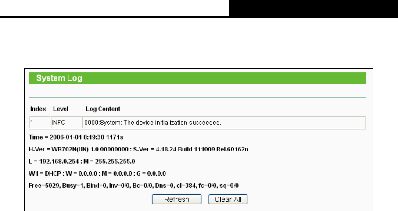The height and width of the screenshot is (211, 398).
Task: Click the W1 = DHCP line
Action: click(x=97, y=174)
